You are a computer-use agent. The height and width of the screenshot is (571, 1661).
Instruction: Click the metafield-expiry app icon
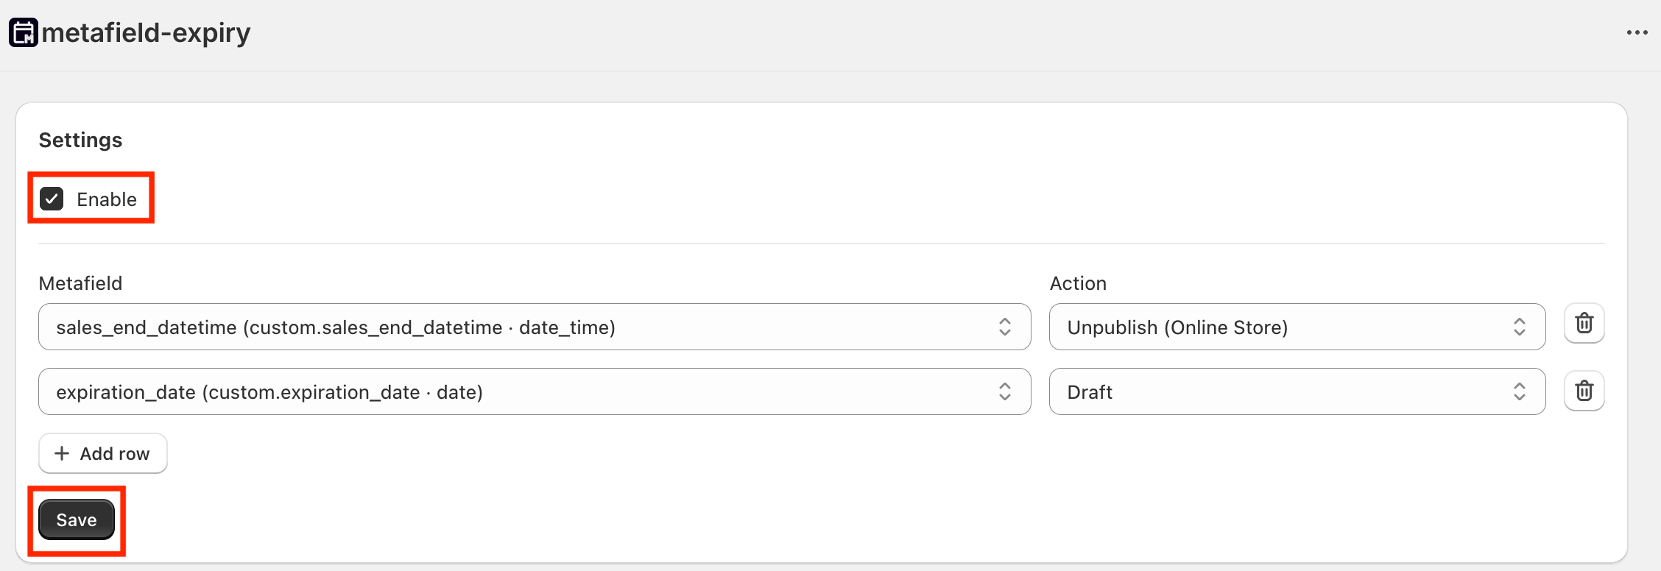click(x=22, y=32)
